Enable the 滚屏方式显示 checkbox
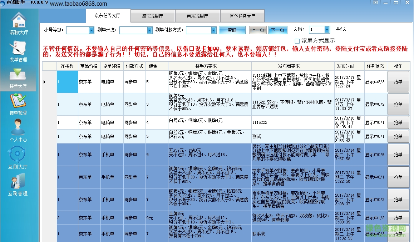 (x=297, y=41)
